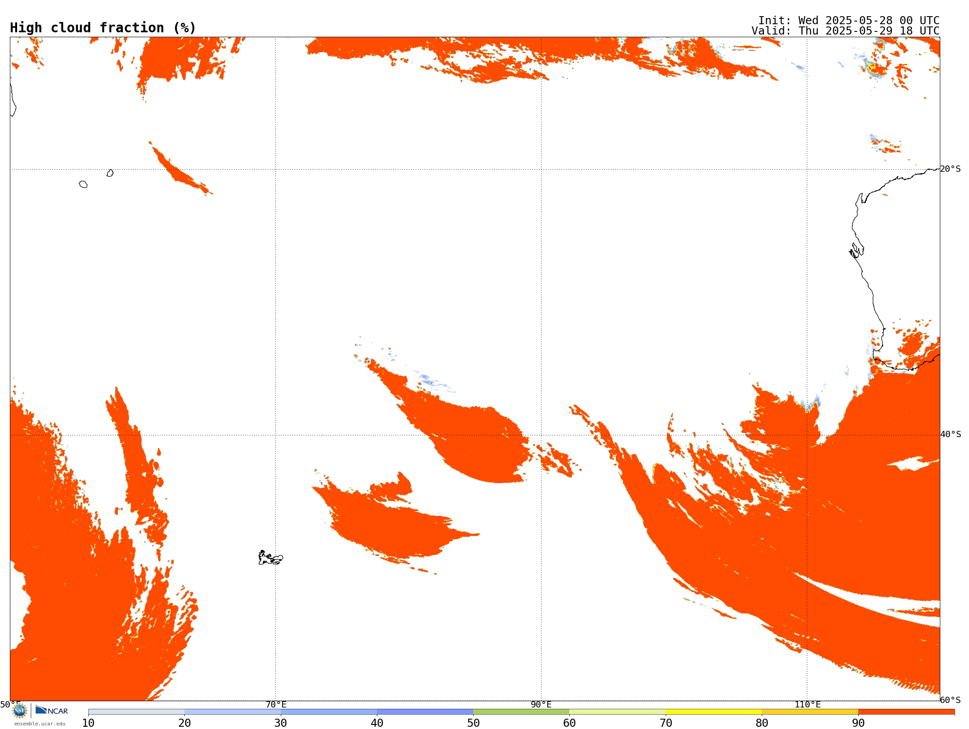
Task: Click the Réunion island outline southwest of Mauritius
Action: 83,184
